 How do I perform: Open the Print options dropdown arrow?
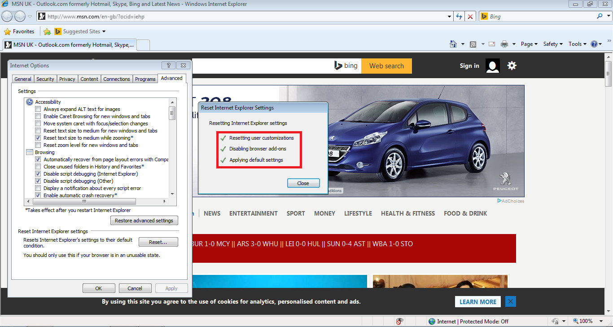514,44
